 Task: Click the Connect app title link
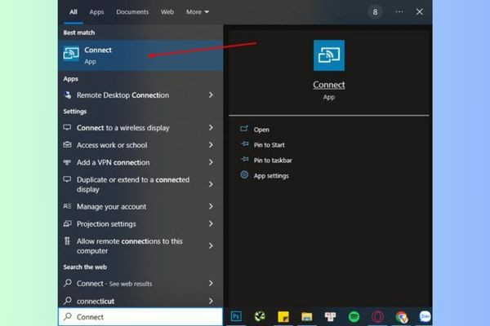pyautogui.click(x=329, y=85)
